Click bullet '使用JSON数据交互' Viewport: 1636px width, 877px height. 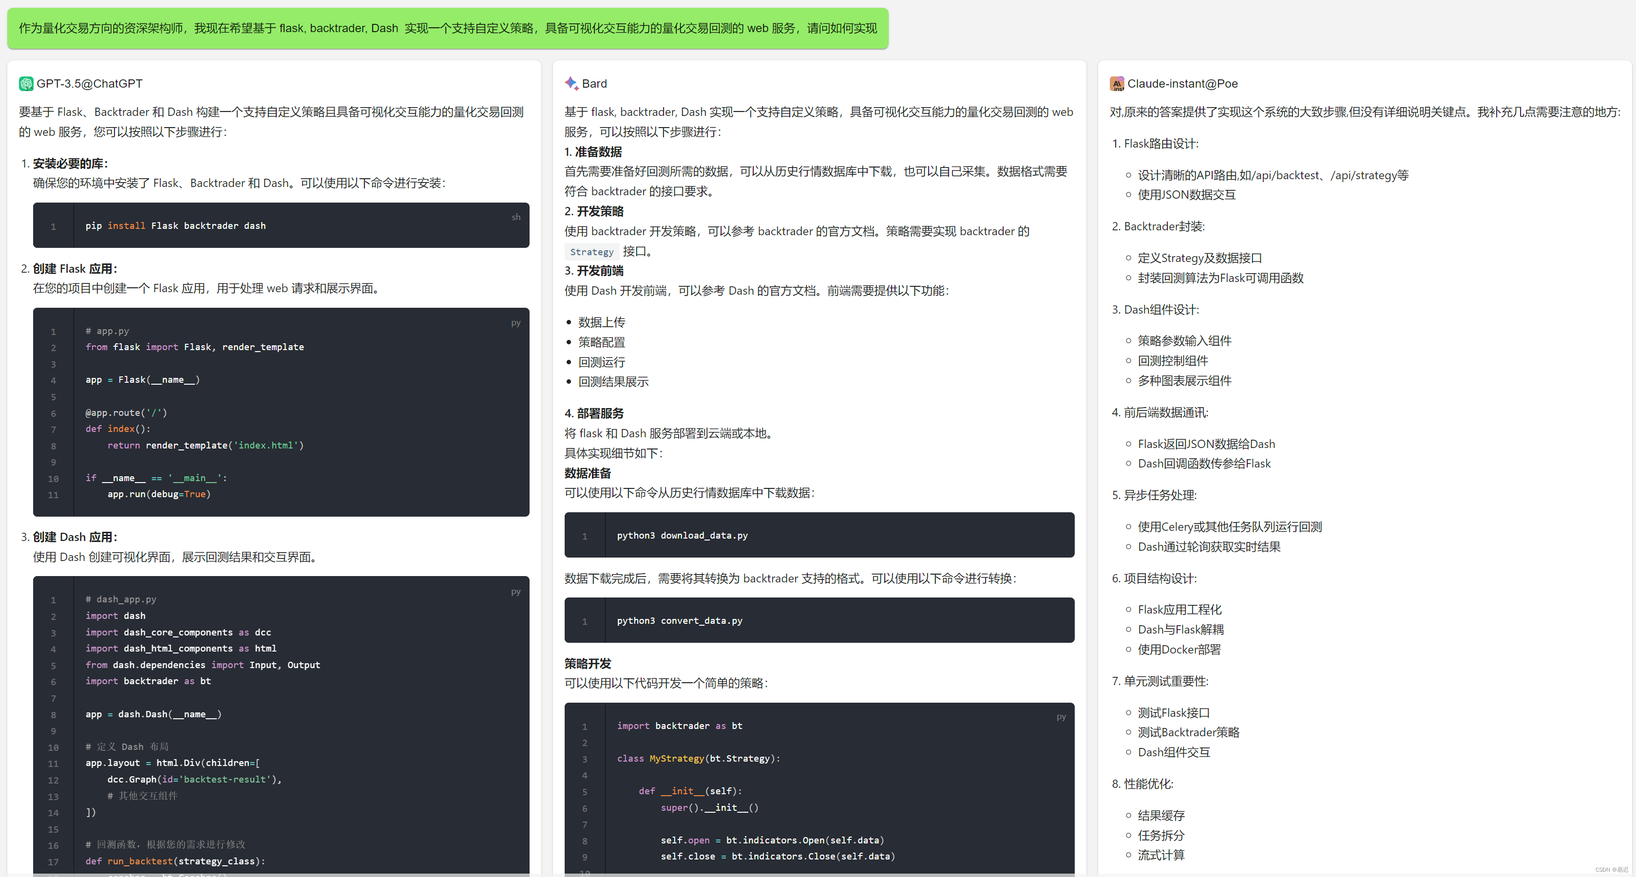tap(1186, 195)
